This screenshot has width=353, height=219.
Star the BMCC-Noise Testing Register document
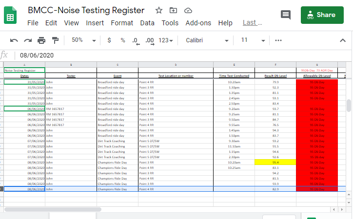pyautogui.click(x=159, y=10)
